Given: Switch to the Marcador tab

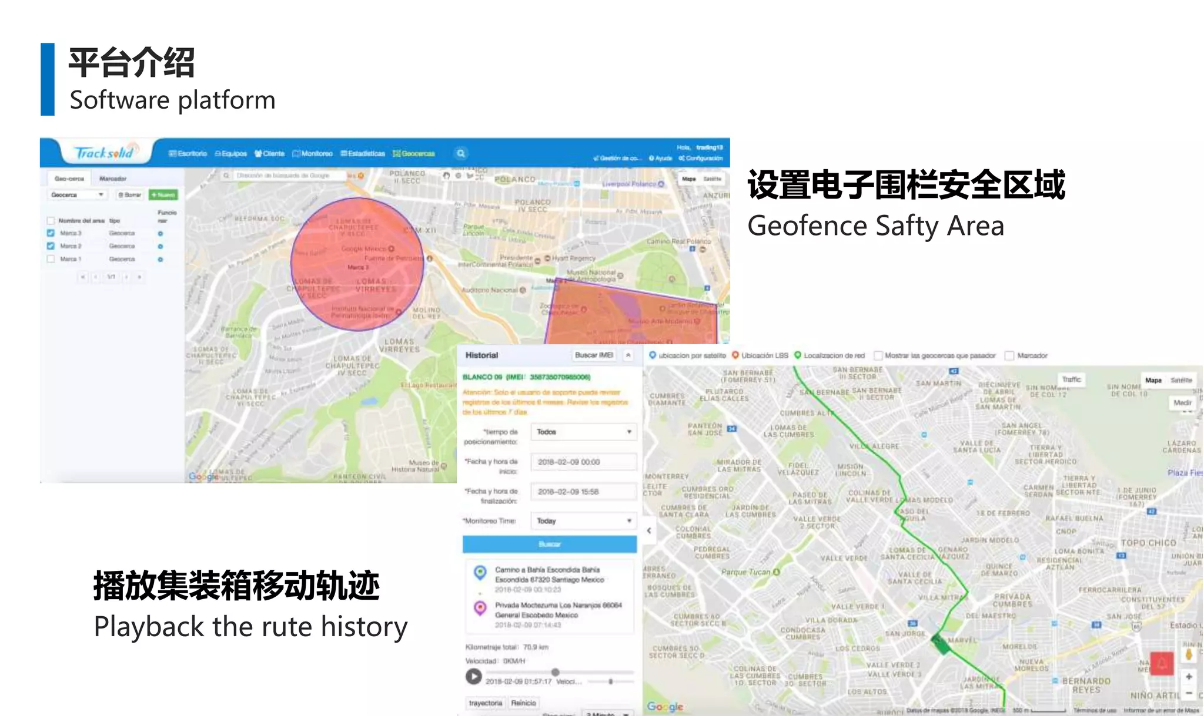Looking at the screenshot, I should [113, 179].
